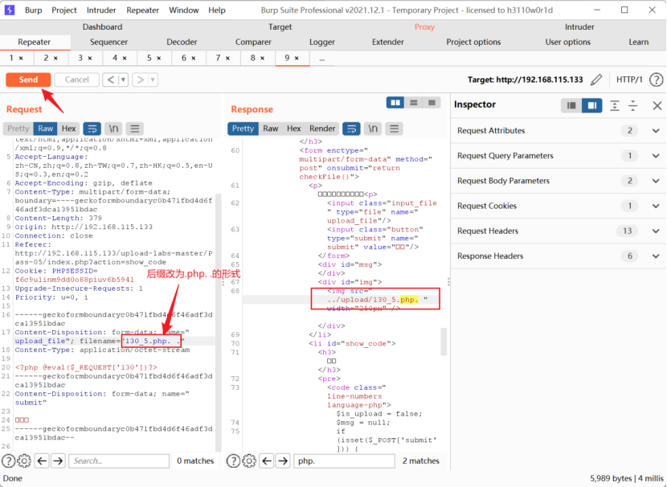Toggle word wrap in the Request panel

92,129
